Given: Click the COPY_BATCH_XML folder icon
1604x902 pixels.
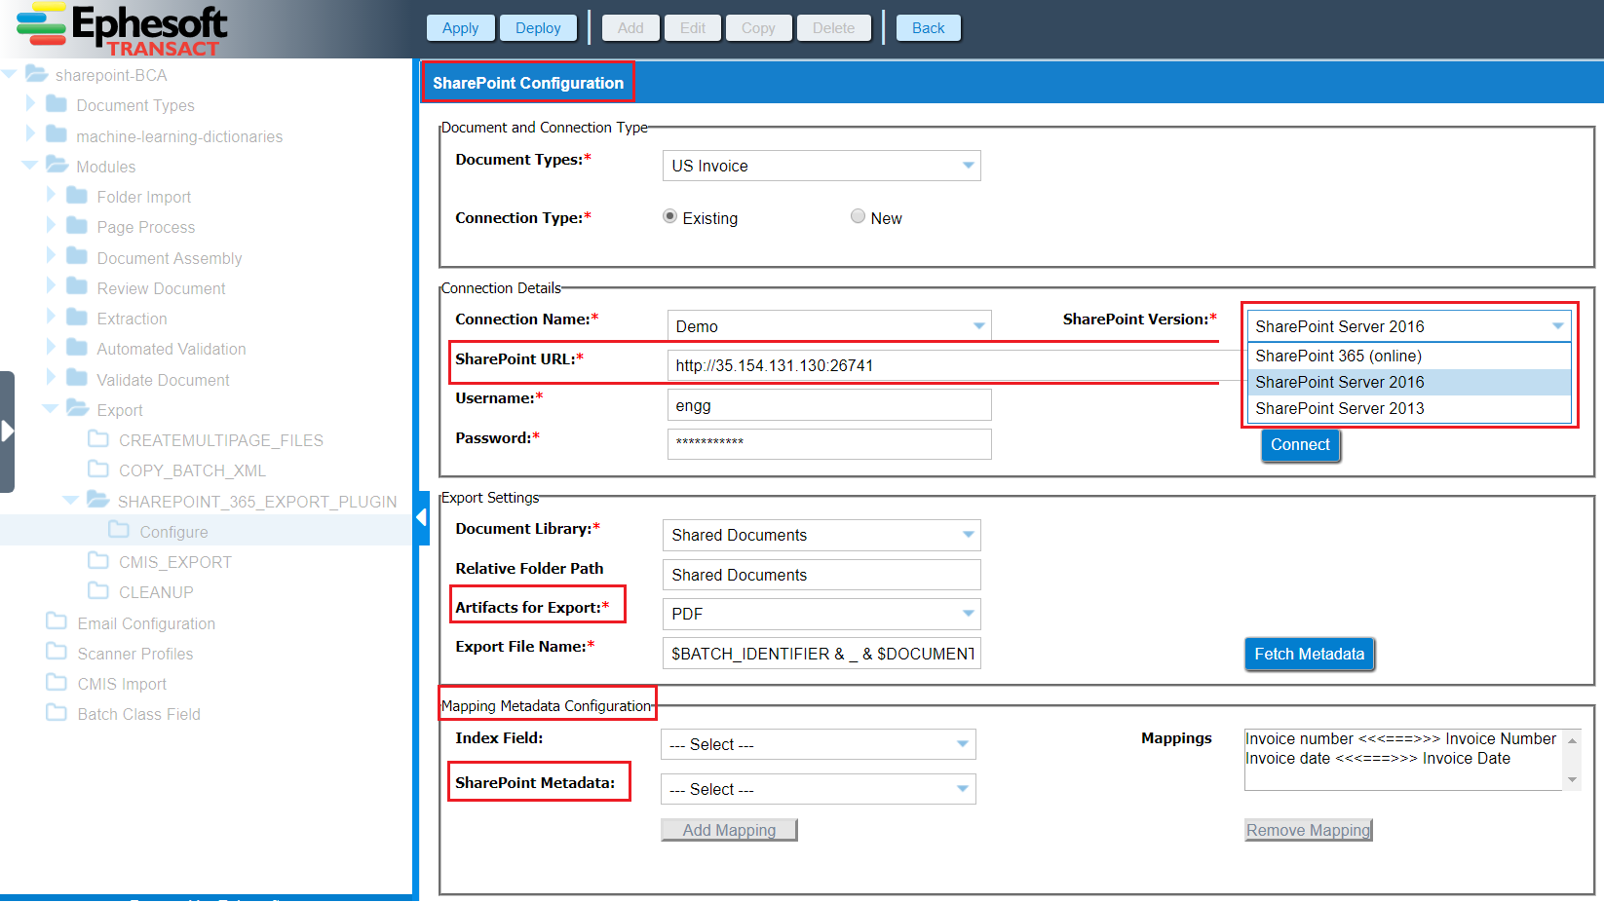Looking at the screenshot, I should (98, 470).
